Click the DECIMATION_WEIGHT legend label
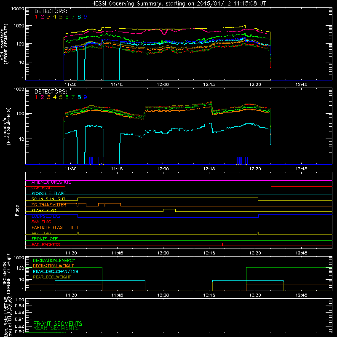 53,266
